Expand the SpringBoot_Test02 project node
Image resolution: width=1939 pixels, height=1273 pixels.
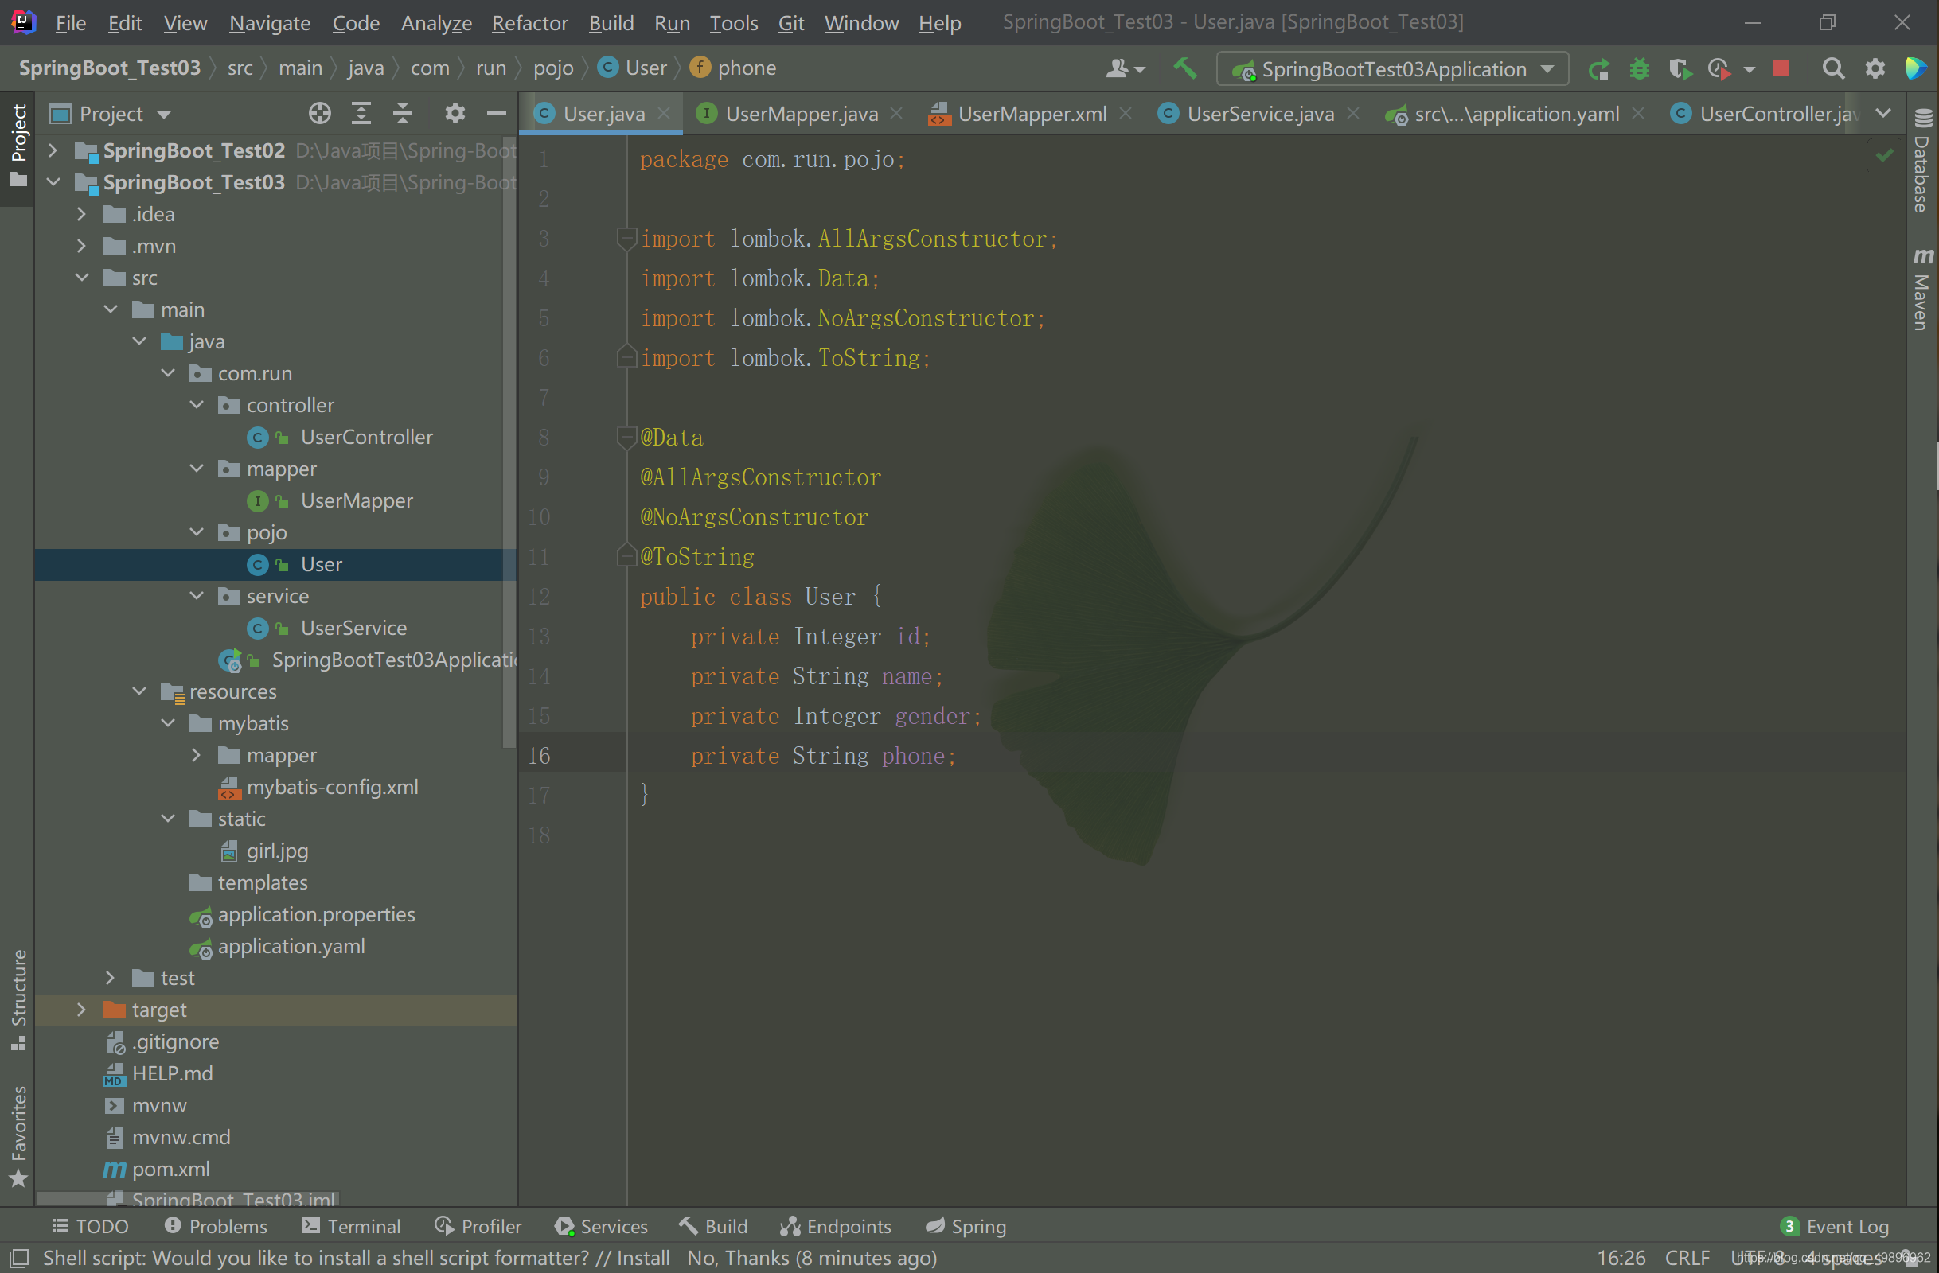53,150
